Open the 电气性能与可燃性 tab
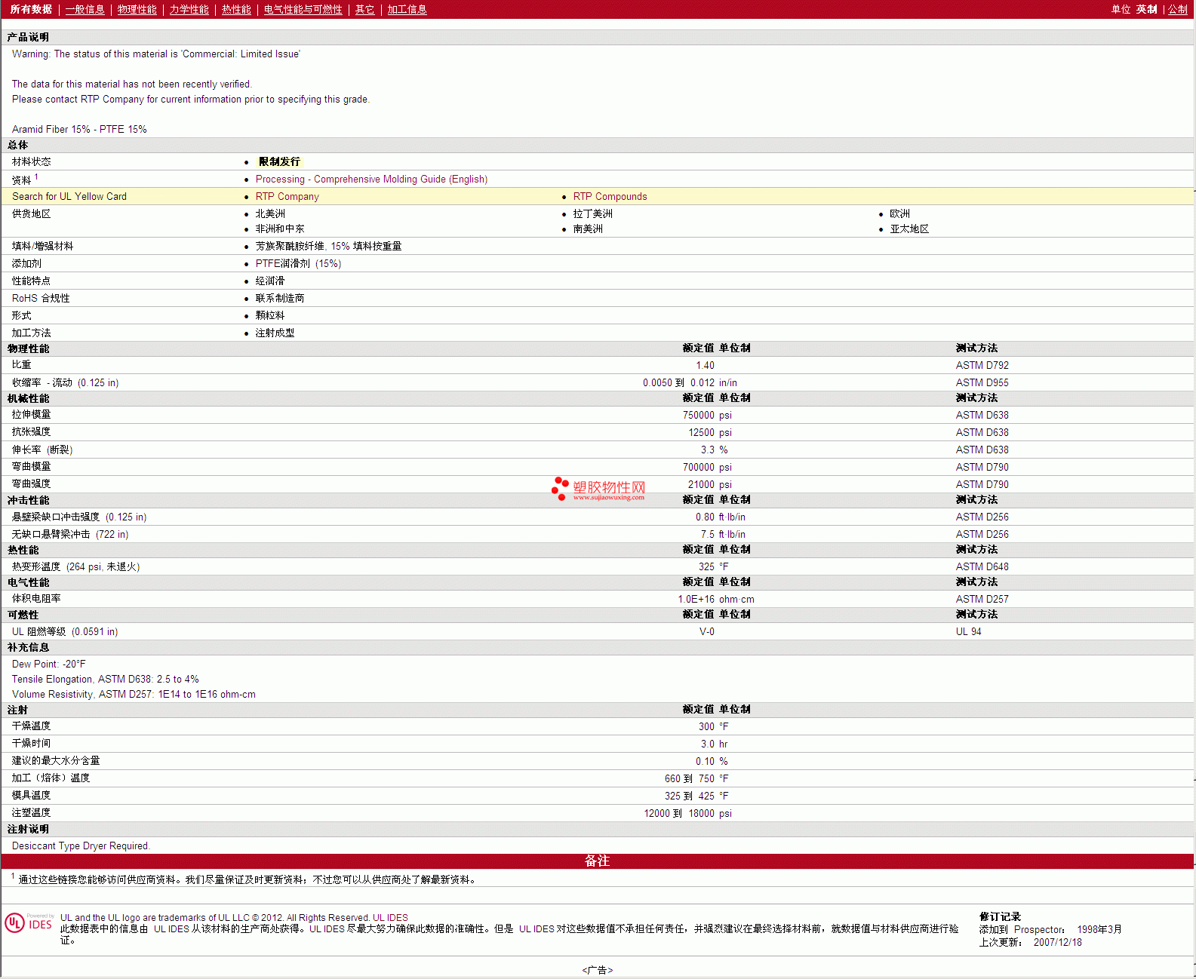The width and height of the screenshot is (1196, 979). (303, 10)
